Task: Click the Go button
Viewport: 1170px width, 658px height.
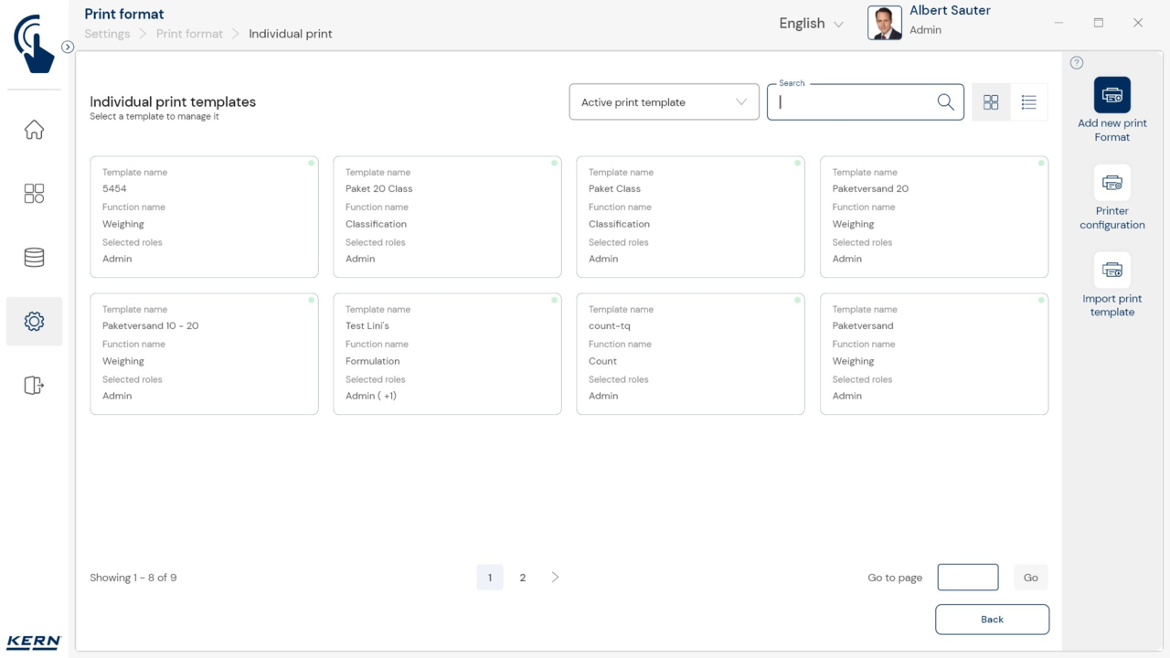Action: click(x=1030, y=578)
